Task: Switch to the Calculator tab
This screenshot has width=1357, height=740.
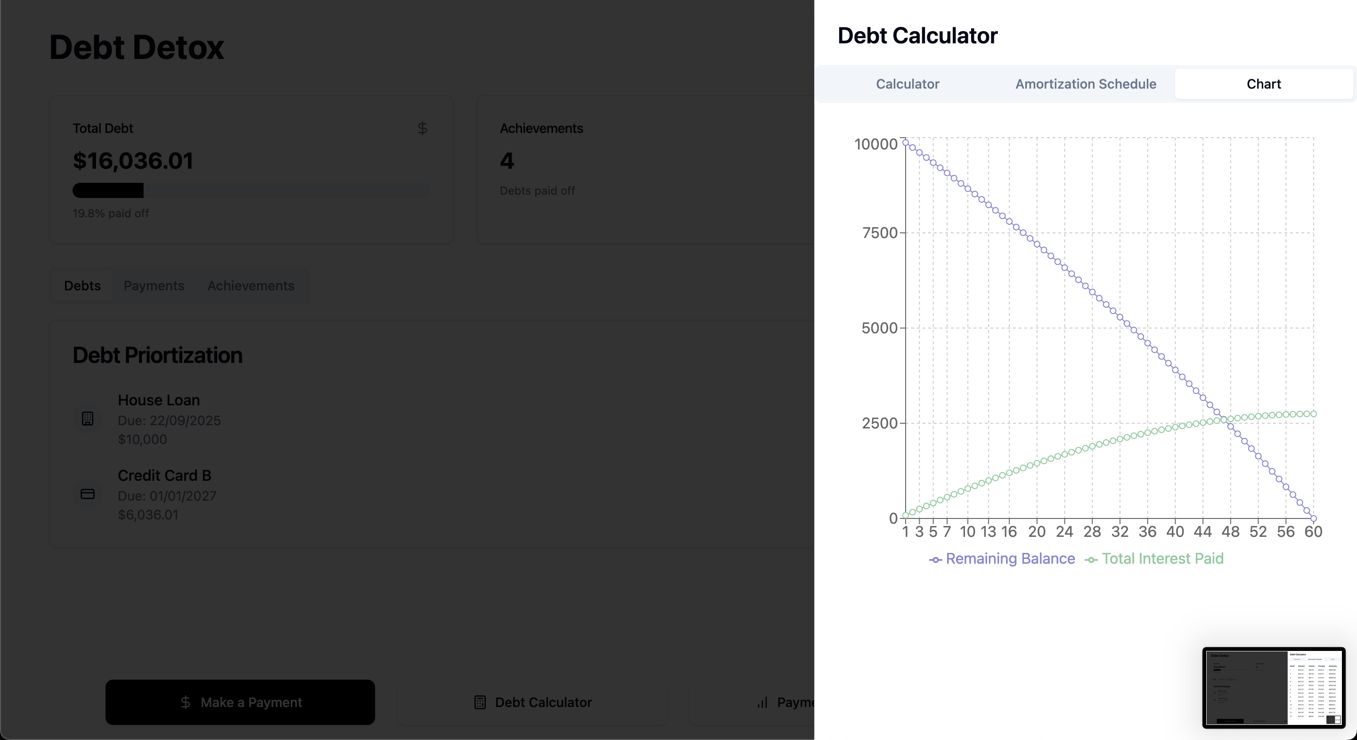Action: (907, 84)
